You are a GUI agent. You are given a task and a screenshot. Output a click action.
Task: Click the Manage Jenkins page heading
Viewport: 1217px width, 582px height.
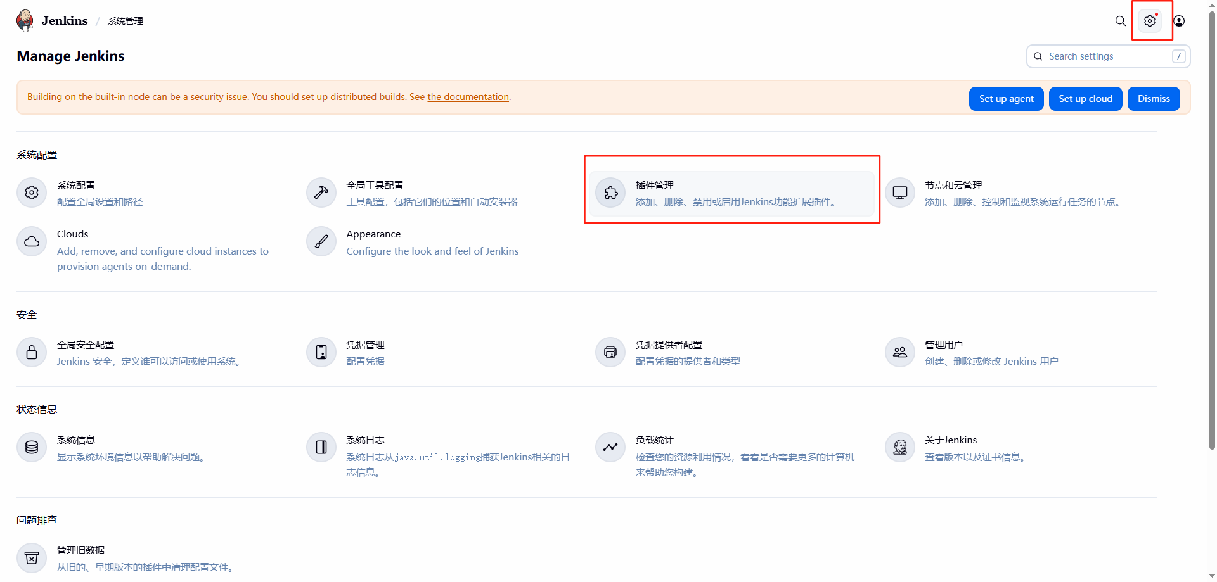pyautogui.click(x=70, y=56)
